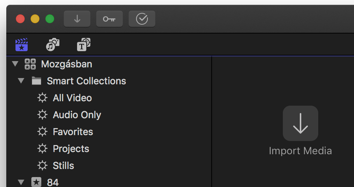
Task: Click the Import Media text label
Action: (x=301, y=151)
